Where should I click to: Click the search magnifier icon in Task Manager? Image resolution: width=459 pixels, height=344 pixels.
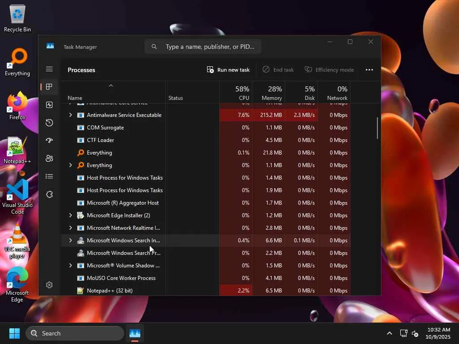click(154, 47)
